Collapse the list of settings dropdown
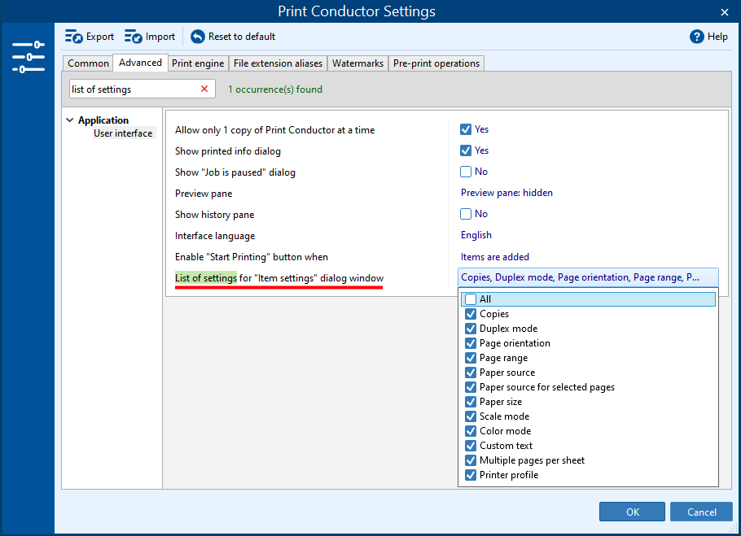This screenshot has height=536, width=741. 587,277
